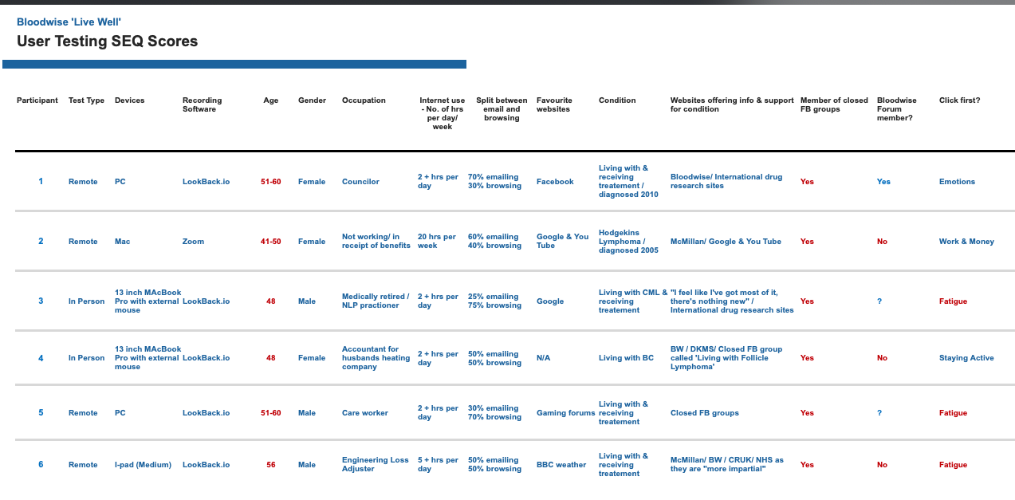
Task: Click "BW / DKMS/ Closed FB group" cell
Action: pos(726,358)
